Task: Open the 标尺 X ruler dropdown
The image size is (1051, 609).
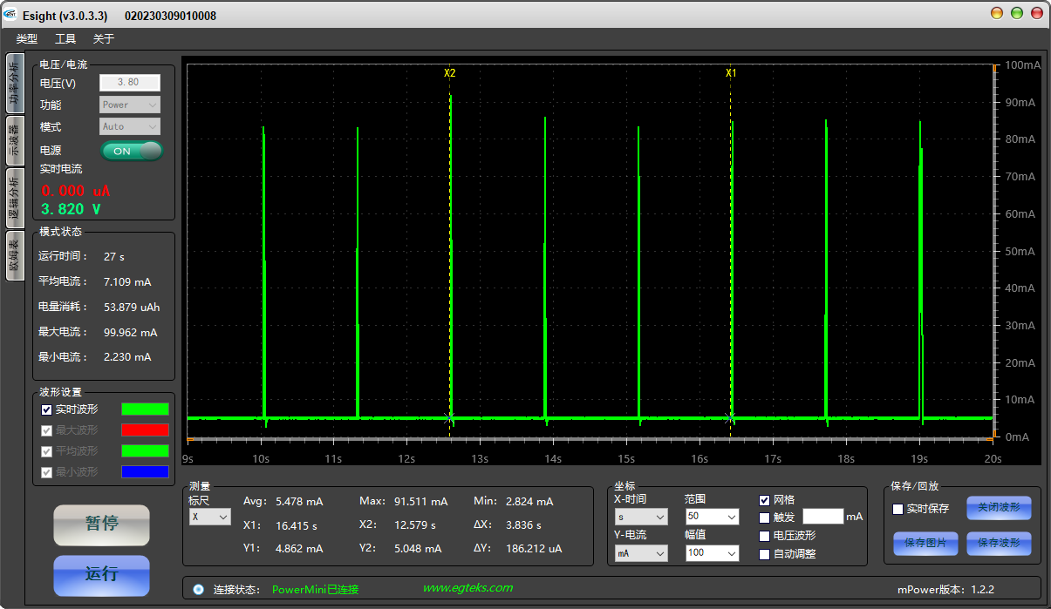Action: point(210,517)
